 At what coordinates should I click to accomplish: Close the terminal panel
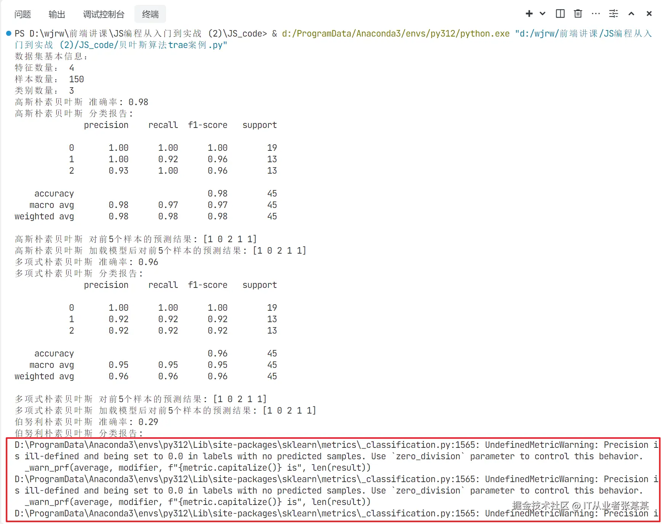[x=649, y=14]
